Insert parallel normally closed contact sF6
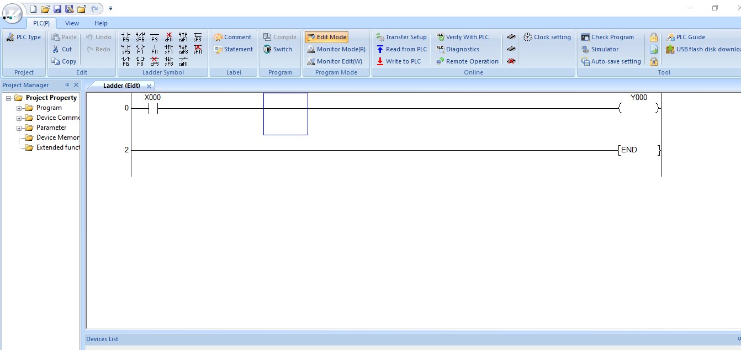Screen dimensions: 741x350 coord(140,37)
